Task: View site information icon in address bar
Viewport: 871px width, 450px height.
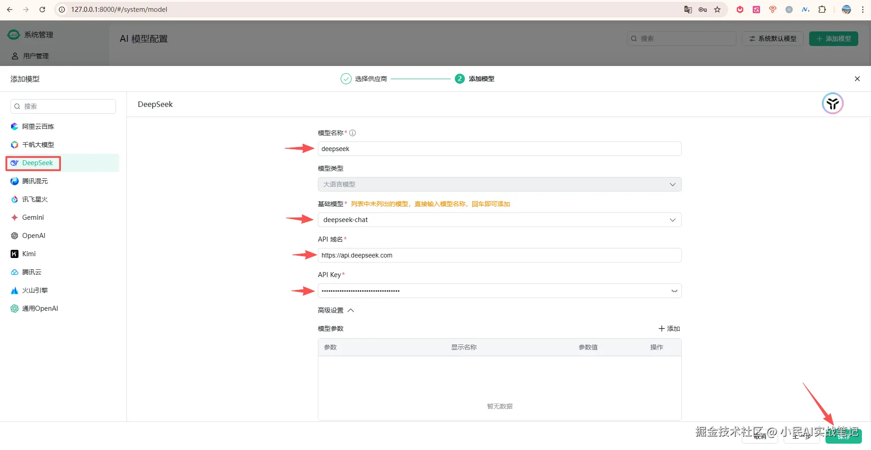Action: point(62,10)
